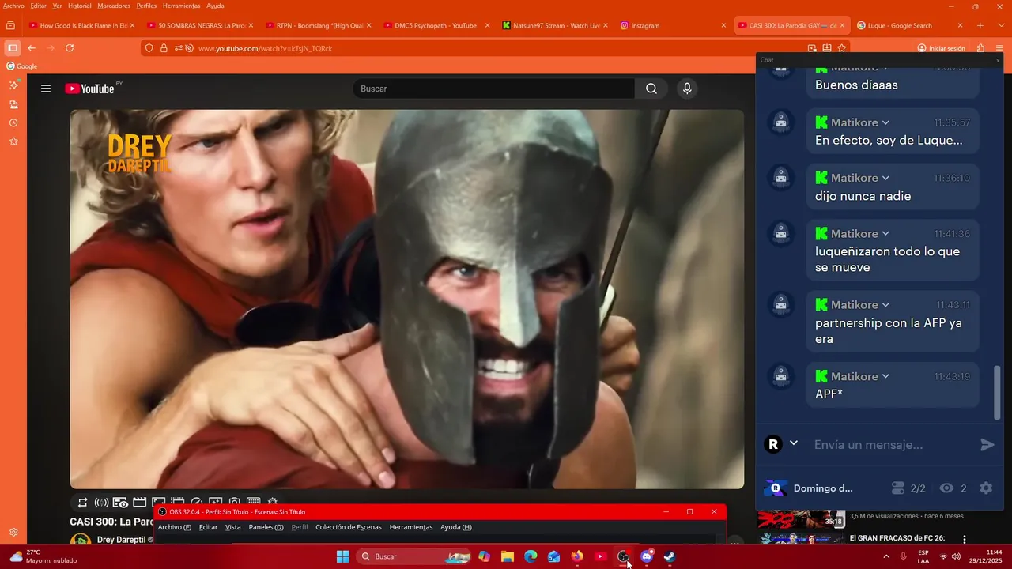Open the Drey Dareptil channel link
This screenshot has width=1012, height=569.
121,540
